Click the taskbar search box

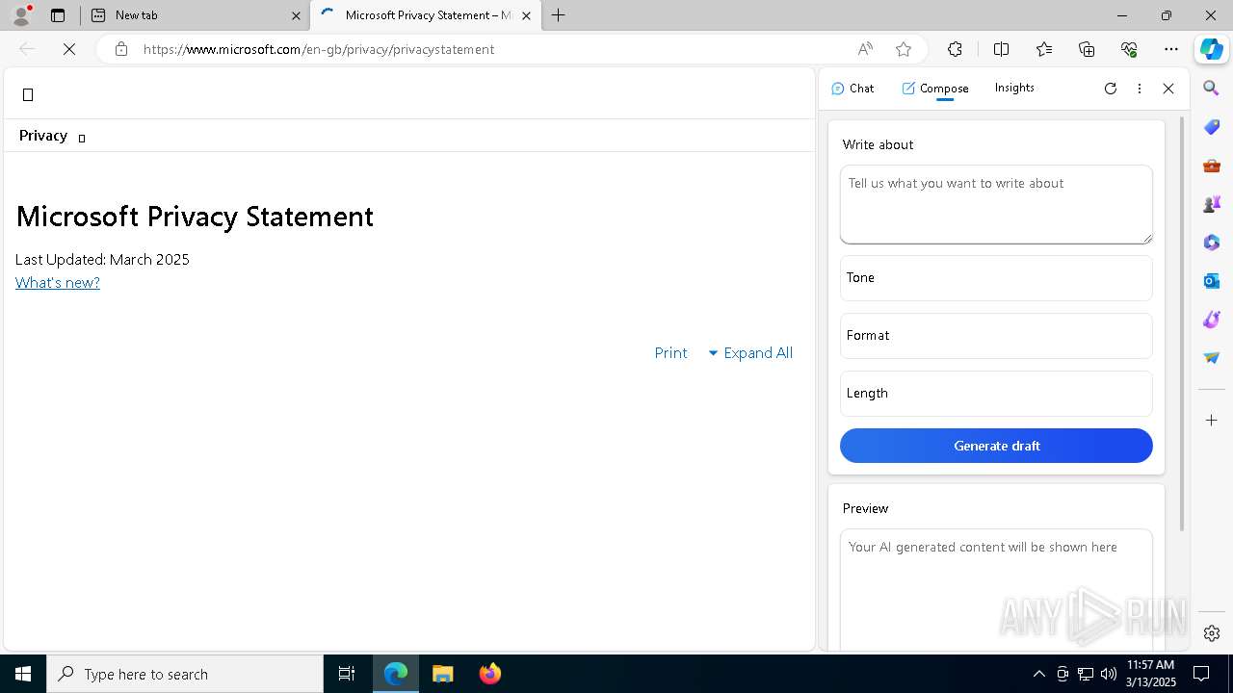pyautogui.click(x=185, y=674)
